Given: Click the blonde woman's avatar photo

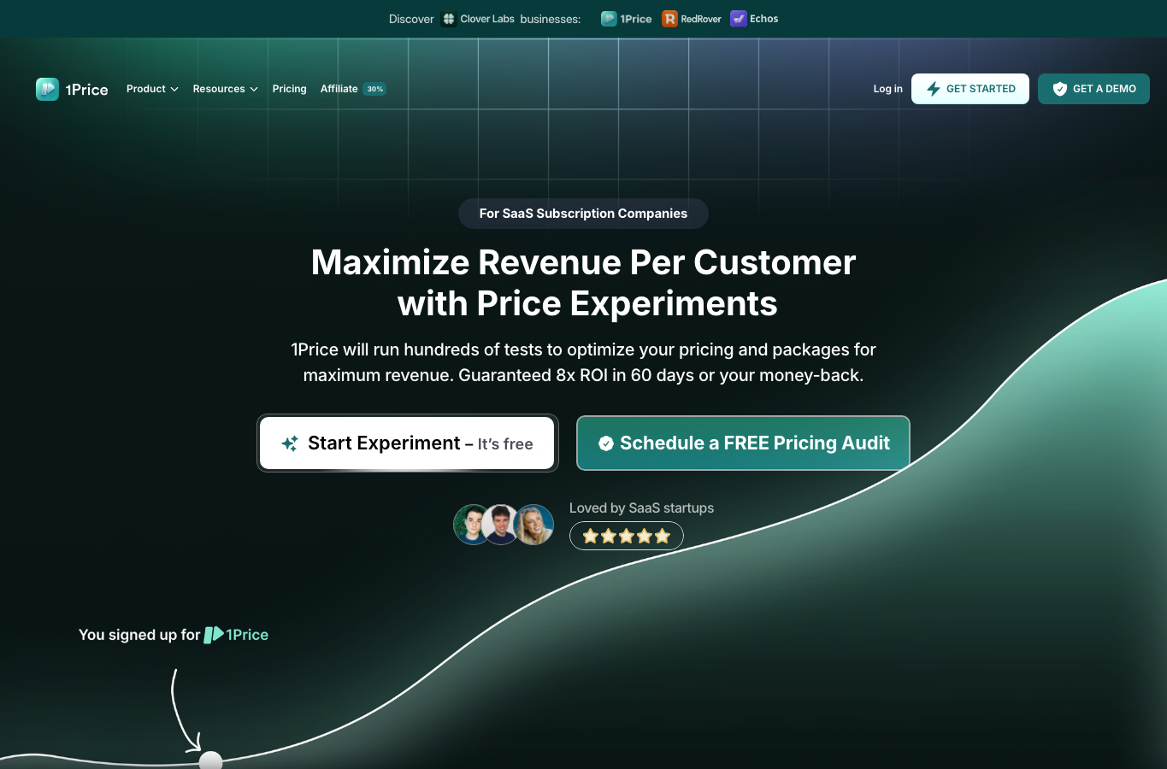Looking at the screenshot, I should click(534, 525).
